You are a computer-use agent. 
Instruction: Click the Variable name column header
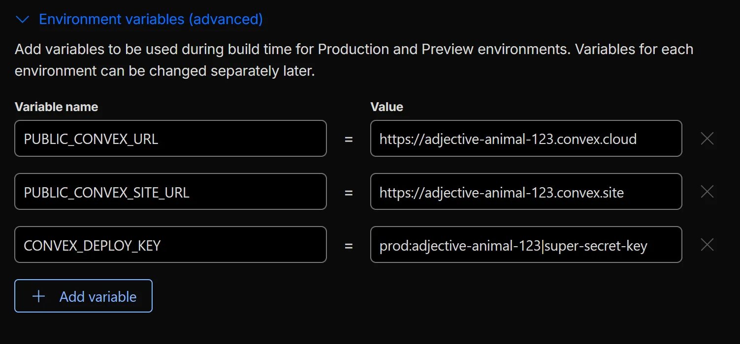click(x=56, y=107)
